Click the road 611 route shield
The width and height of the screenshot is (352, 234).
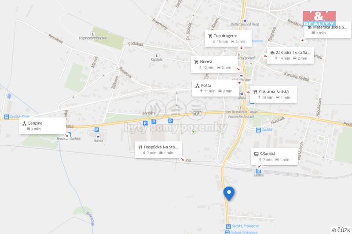tap(197, 114)
